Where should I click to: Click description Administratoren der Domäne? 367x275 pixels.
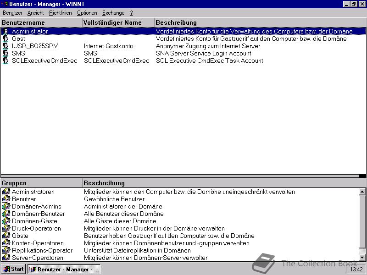pos(123,207)
